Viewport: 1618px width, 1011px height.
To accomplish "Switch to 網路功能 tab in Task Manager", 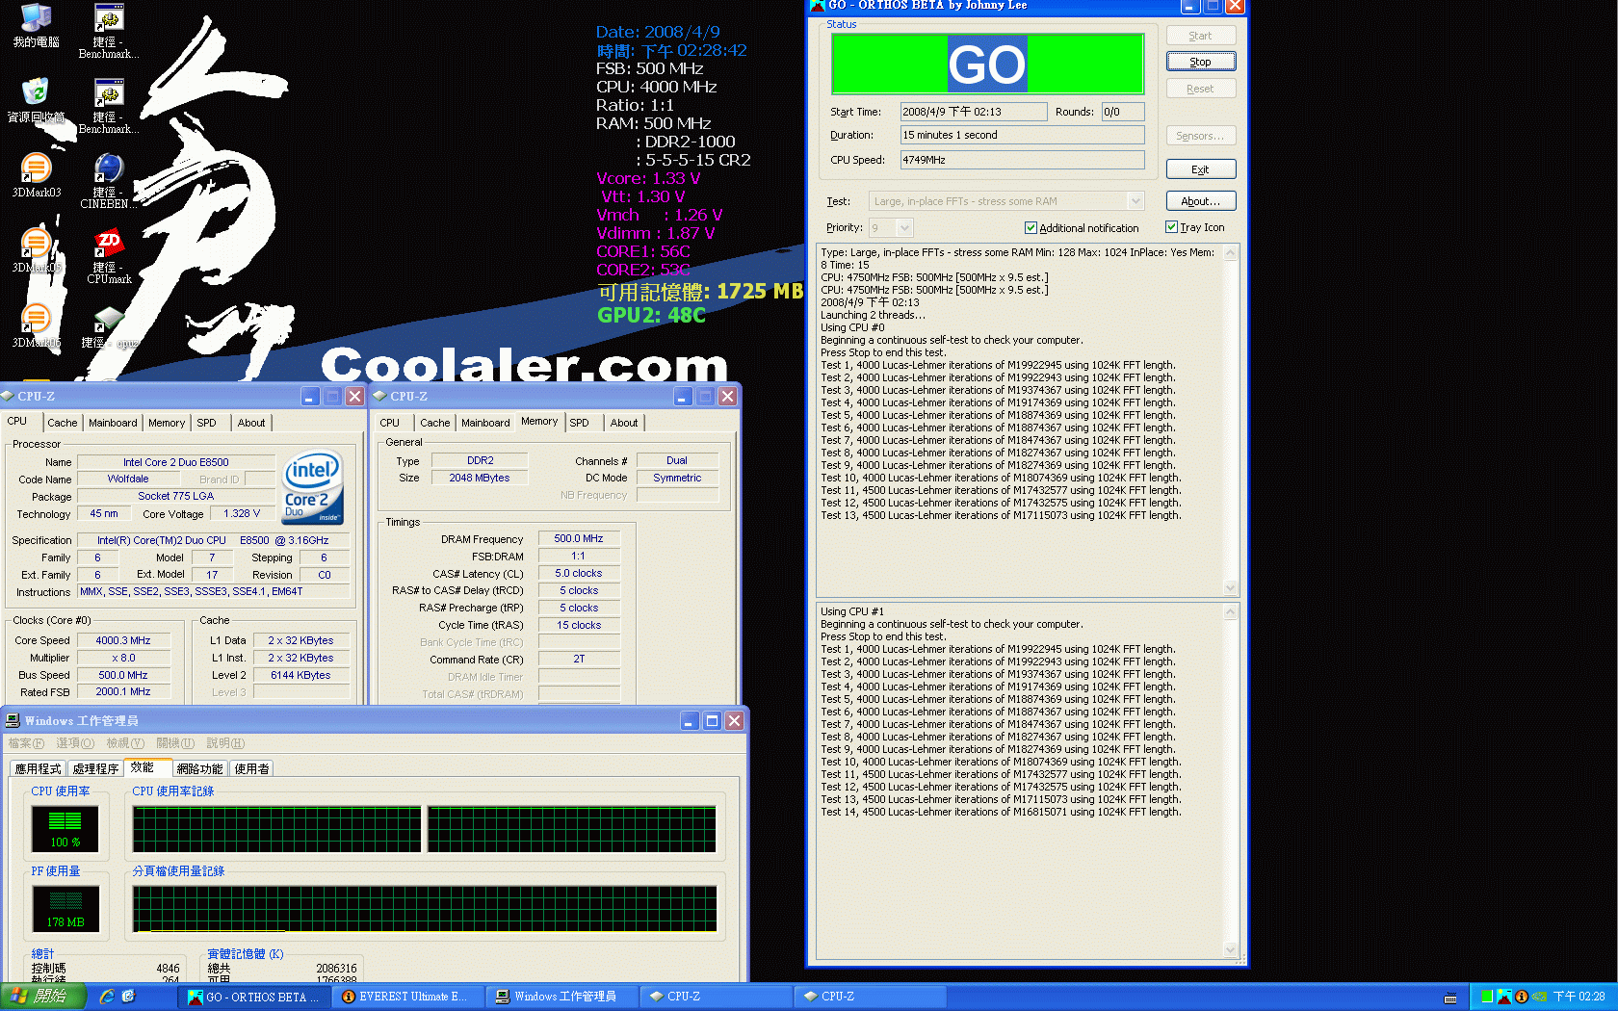I will [200, 768].
